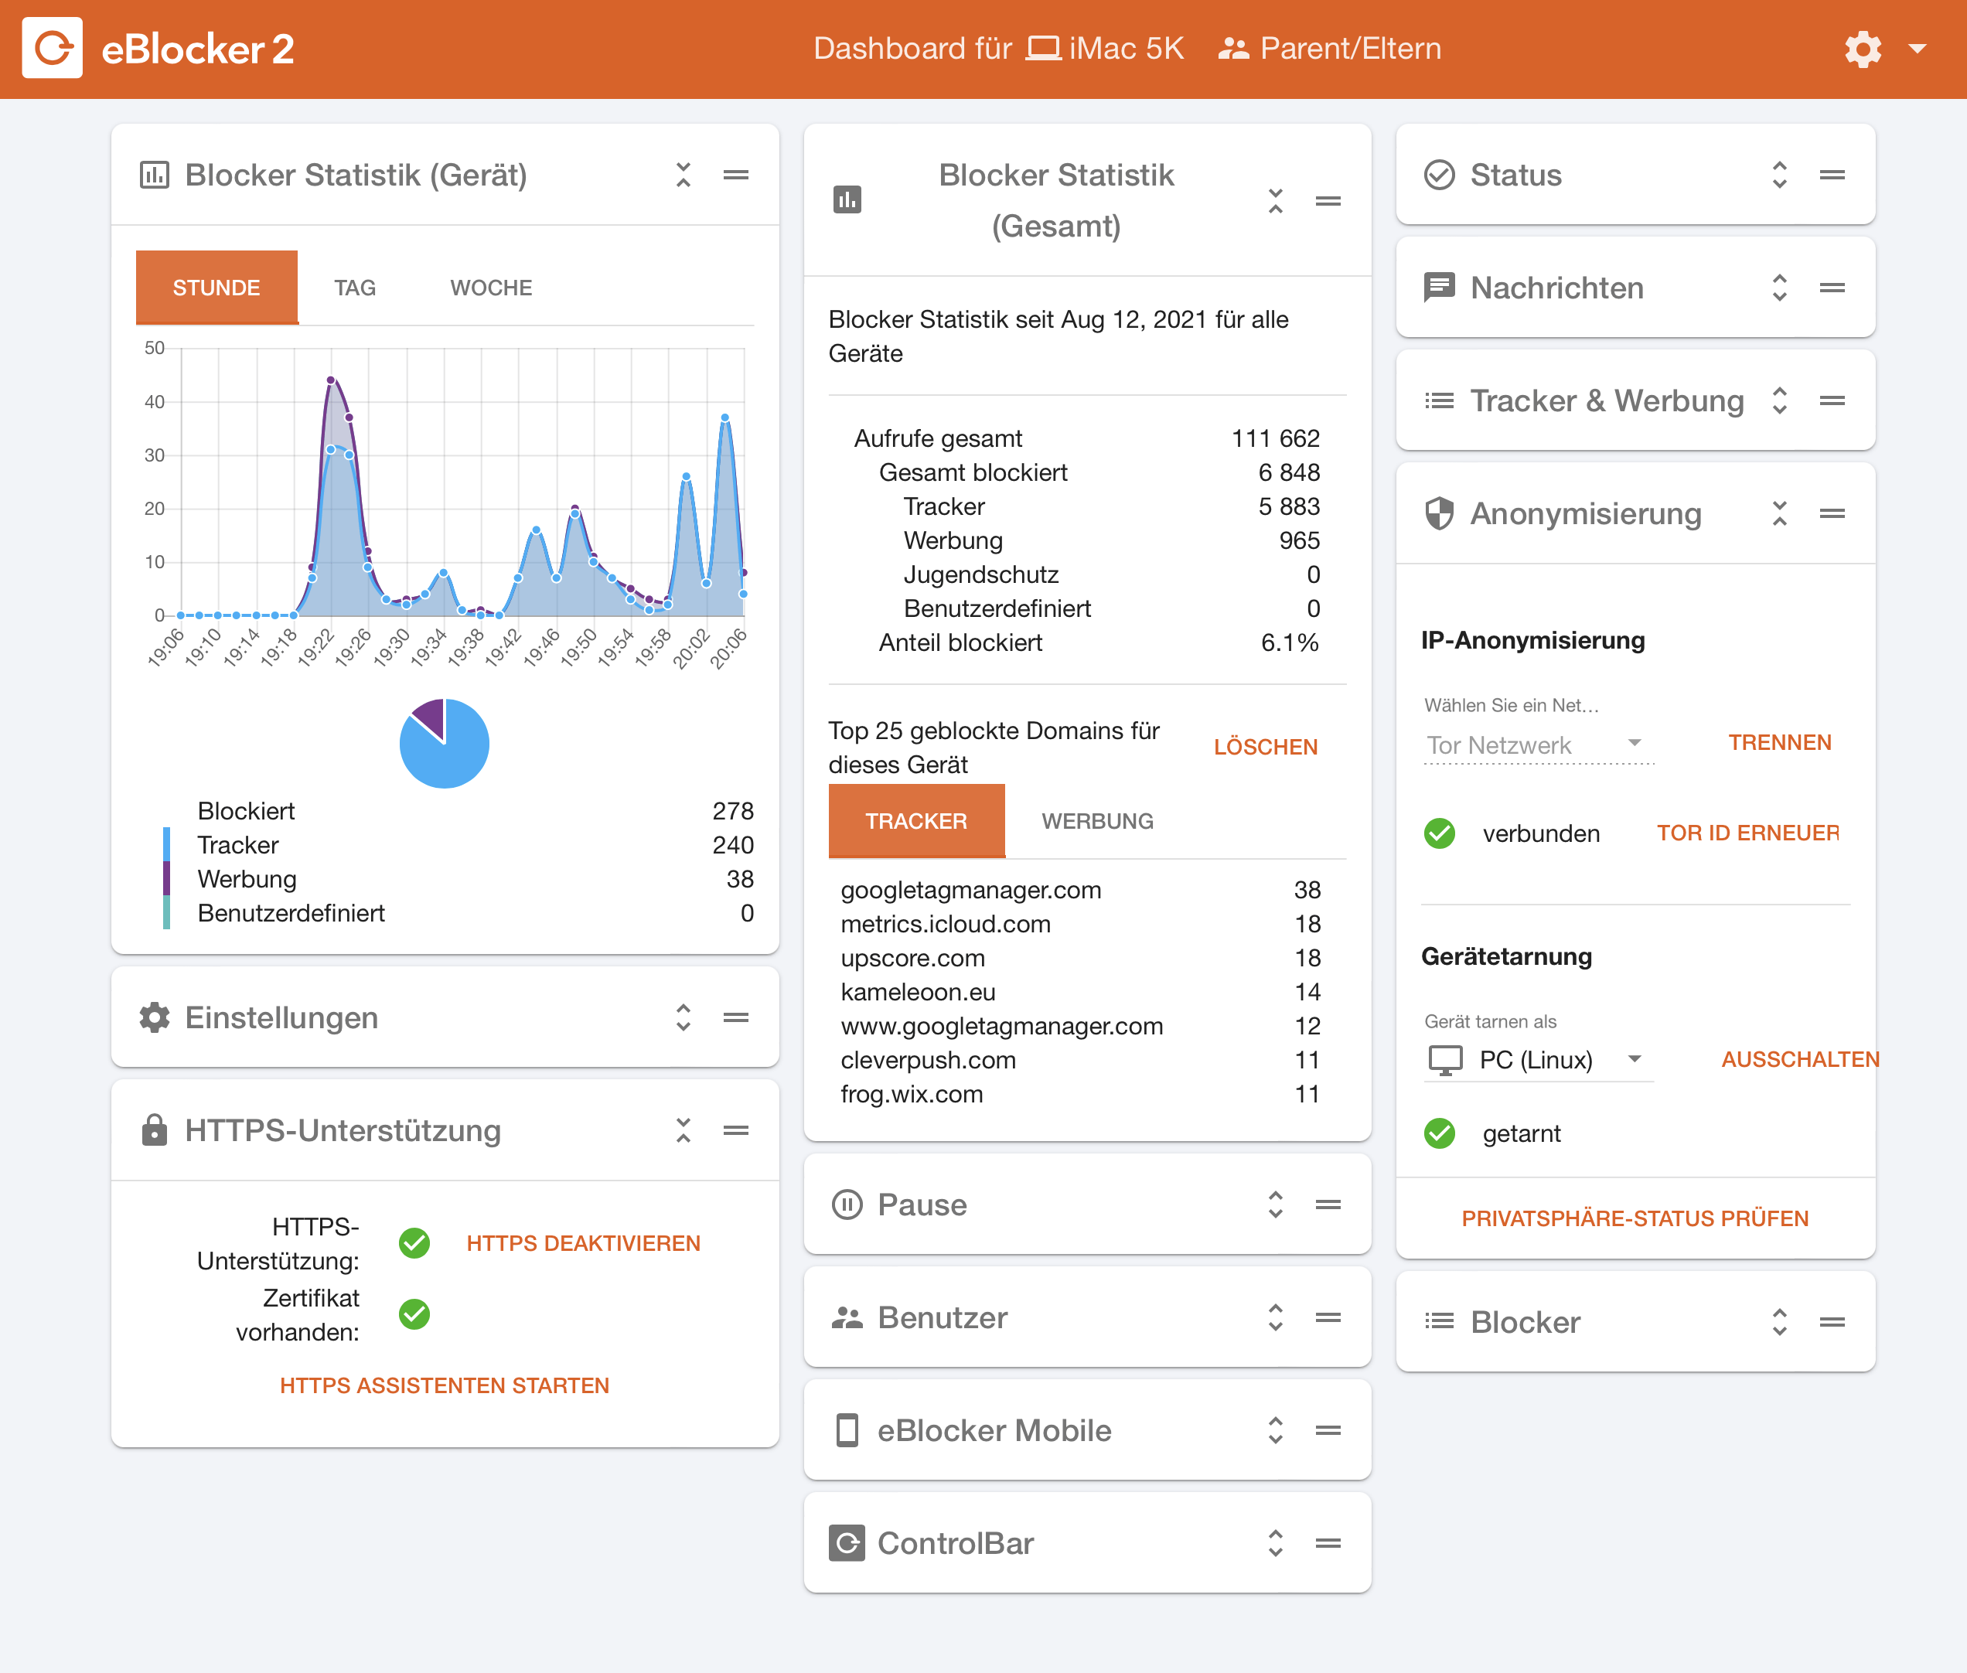Open the PC (Linux) device dropdown

coord(1539,1059)
